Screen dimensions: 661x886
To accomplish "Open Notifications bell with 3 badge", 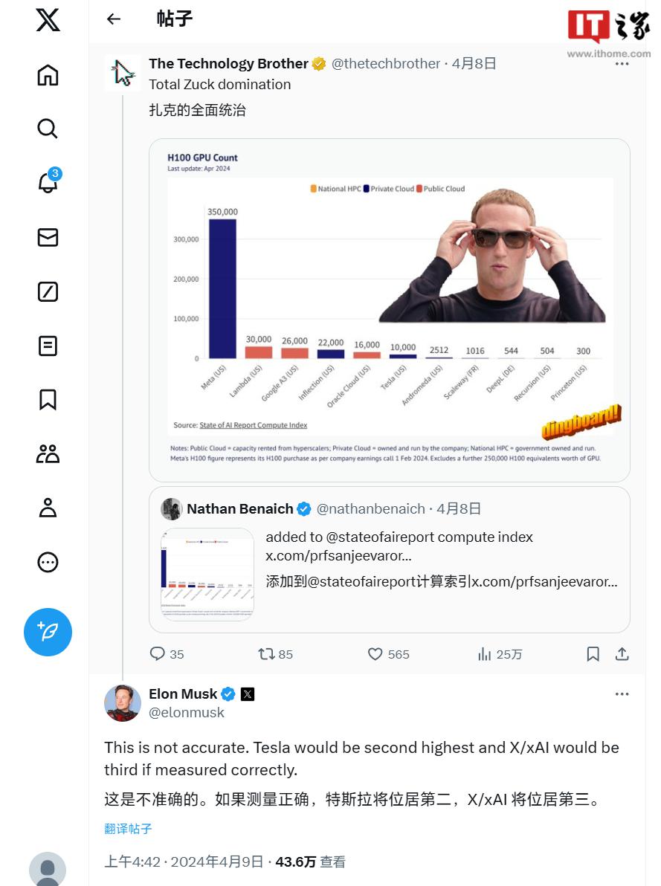I will (x=48, y=181).
